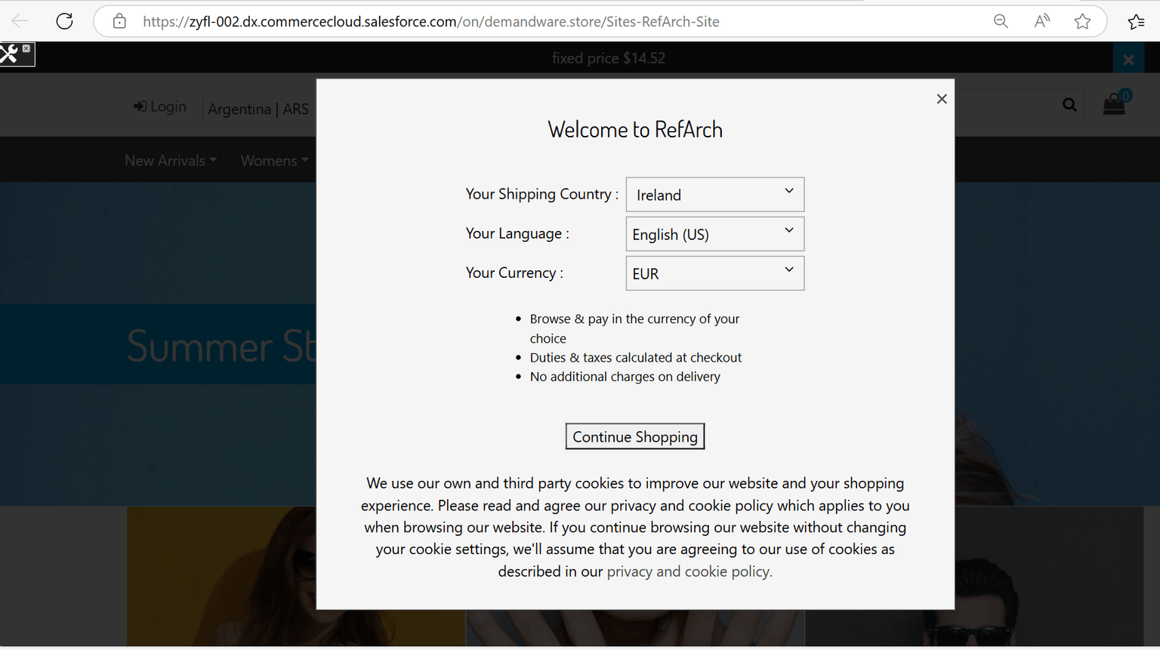1160x650 pixels.
Task: Click the Continue Shopping button
Action: (635, 436)
